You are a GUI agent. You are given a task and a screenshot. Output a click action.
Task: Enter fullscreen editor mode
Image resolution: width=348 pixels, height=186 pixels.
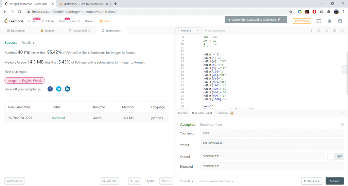[342, 31]
